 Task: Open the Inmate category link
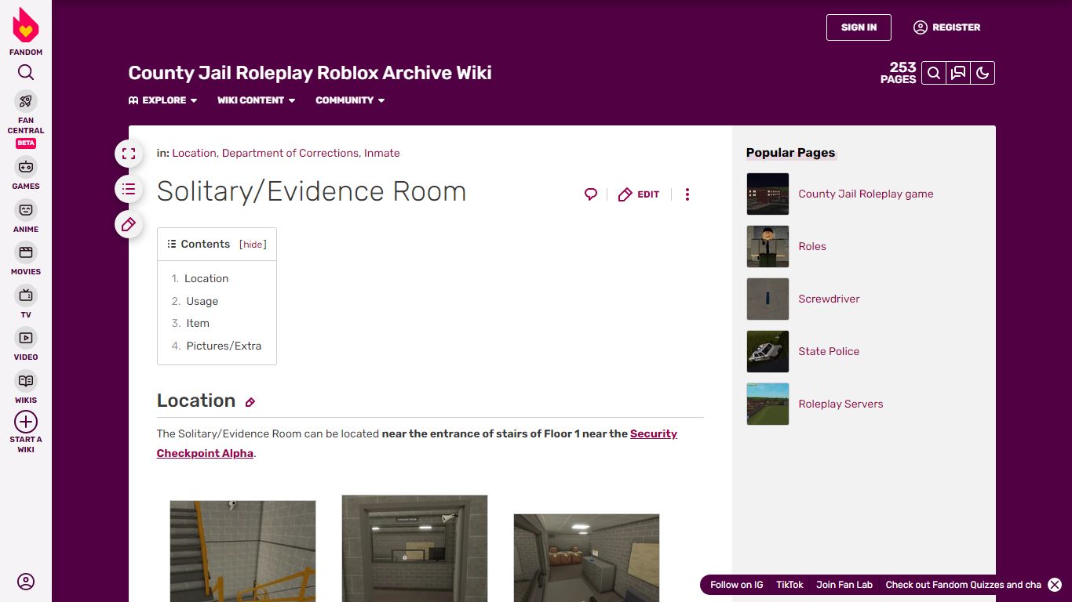pos(382,153)
